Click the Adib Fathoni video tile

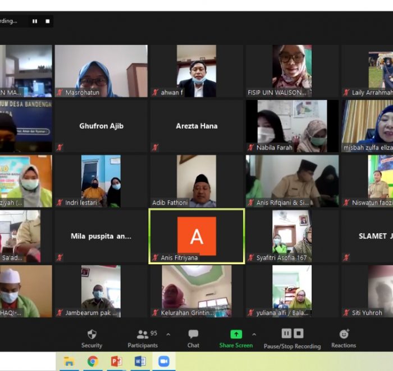196,181
